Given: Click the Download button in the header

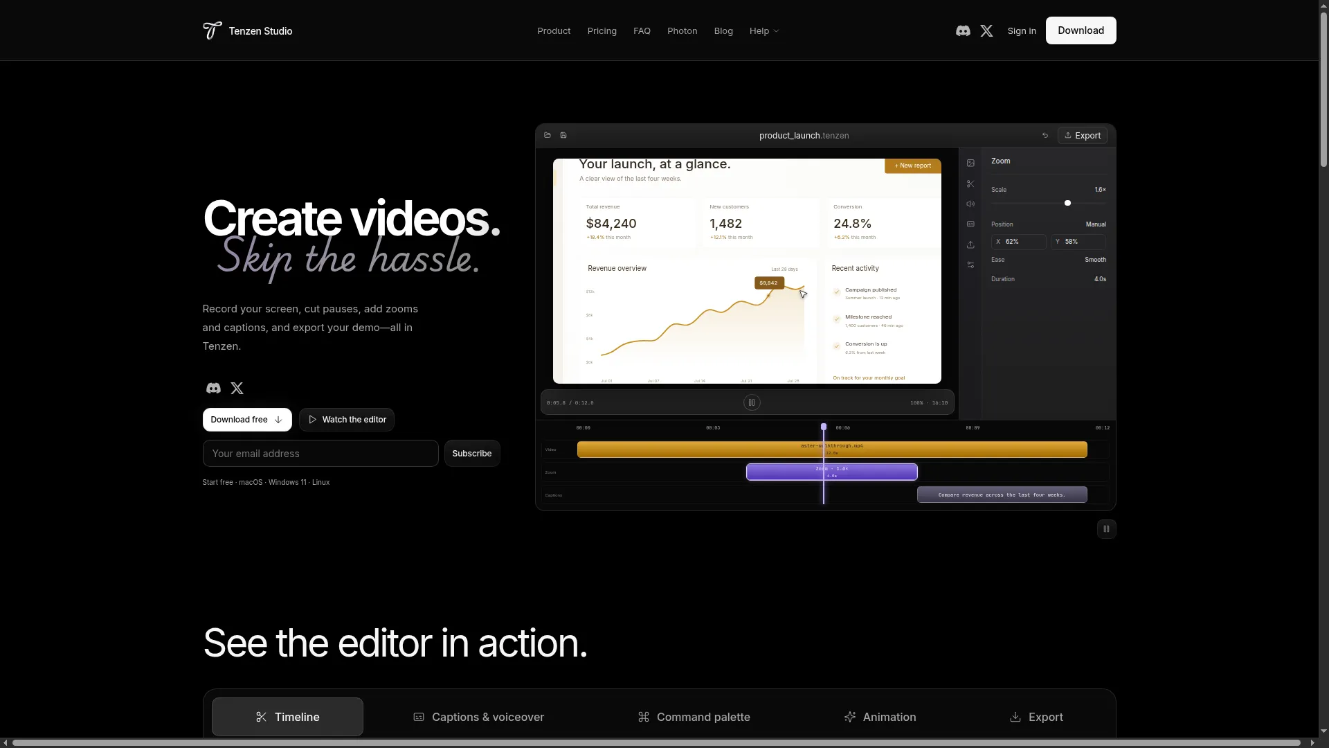Looking at the screenshot, I should coord(1081,30).
